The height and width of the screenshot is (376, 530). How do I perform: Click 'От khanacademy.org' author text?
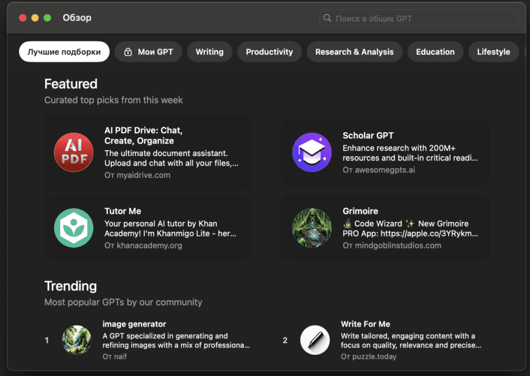143,245
